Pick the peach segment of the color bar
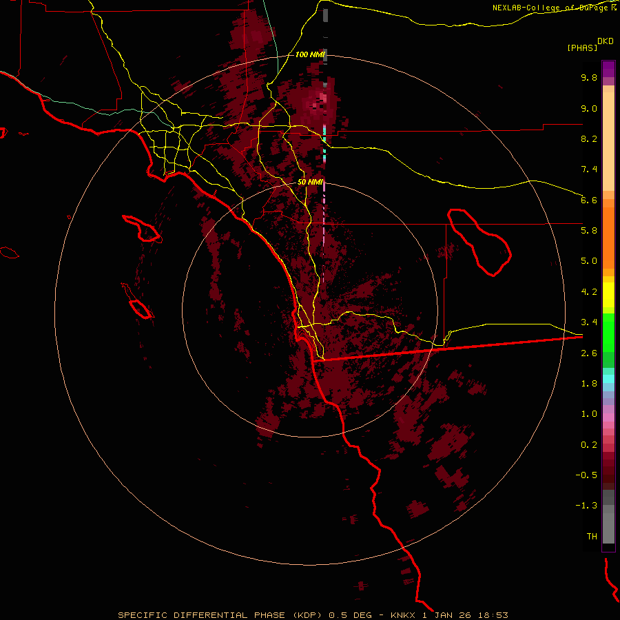620x620 pixels. (608, 141)
